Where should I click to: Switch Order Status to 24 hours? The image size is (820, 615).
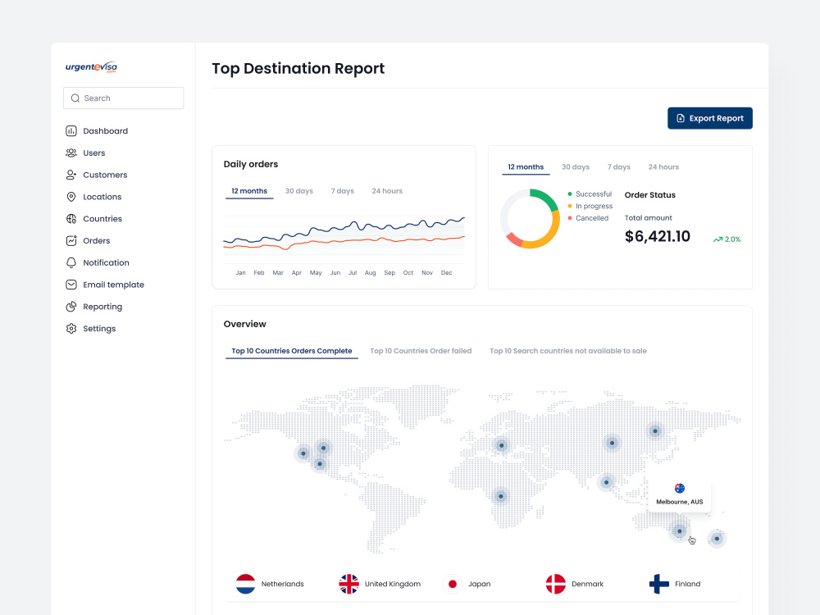click(663, 167)
